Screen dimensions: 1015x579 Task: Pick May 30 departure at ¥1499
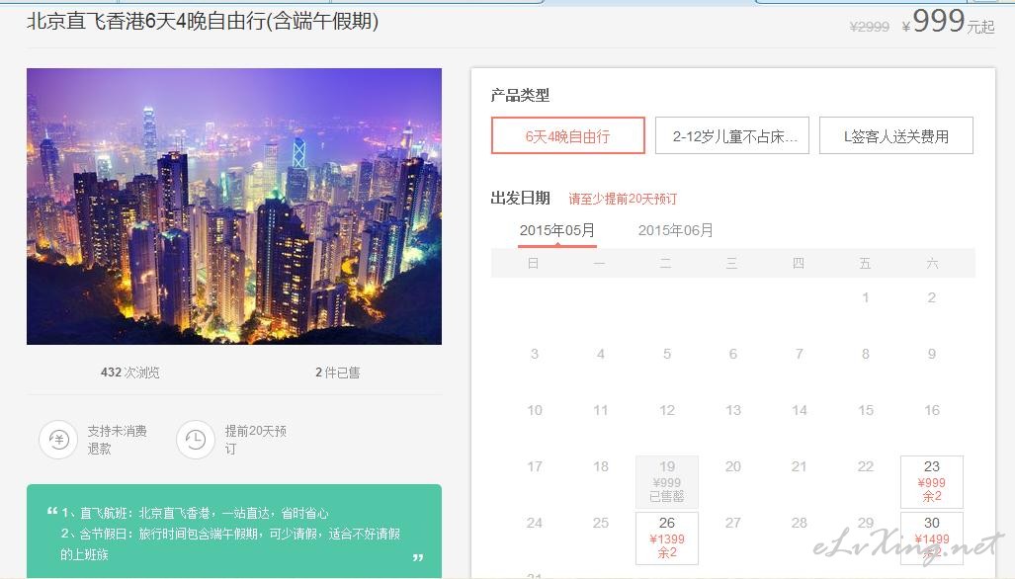pyautogui.click(x=932, y=538)
